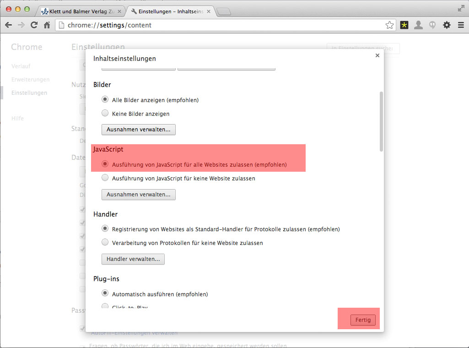Open the Erweiterungen sidebar item

coord(30,80)
